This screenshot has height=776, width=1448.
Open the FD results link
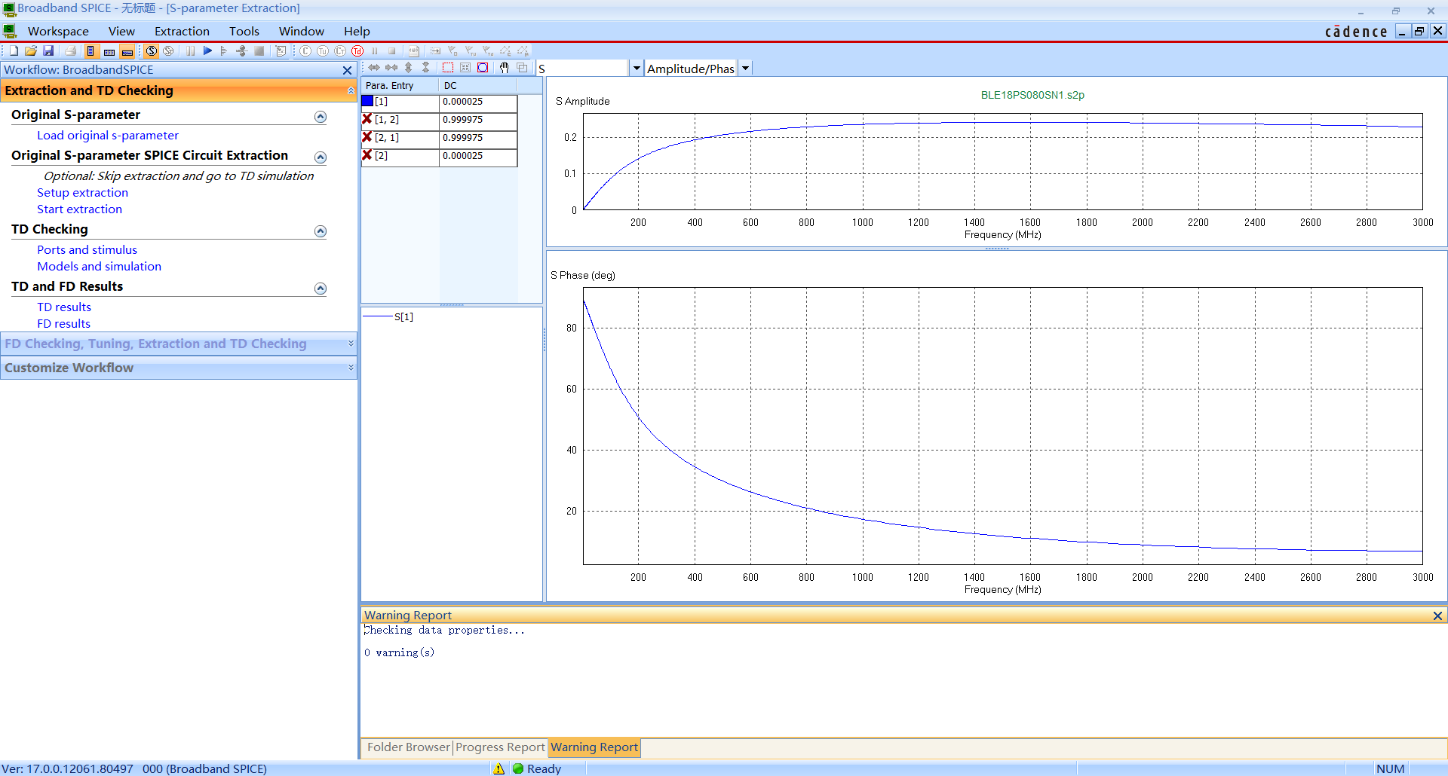pos(64,324)
